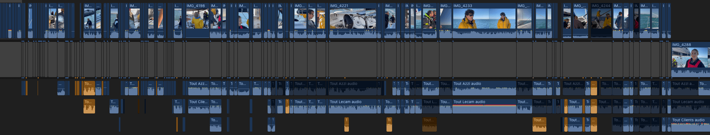This screenshot has height=135, width=710.
Task: Select the dimmed "Tout L..." audio clip
Action: [x=429, y=106]
